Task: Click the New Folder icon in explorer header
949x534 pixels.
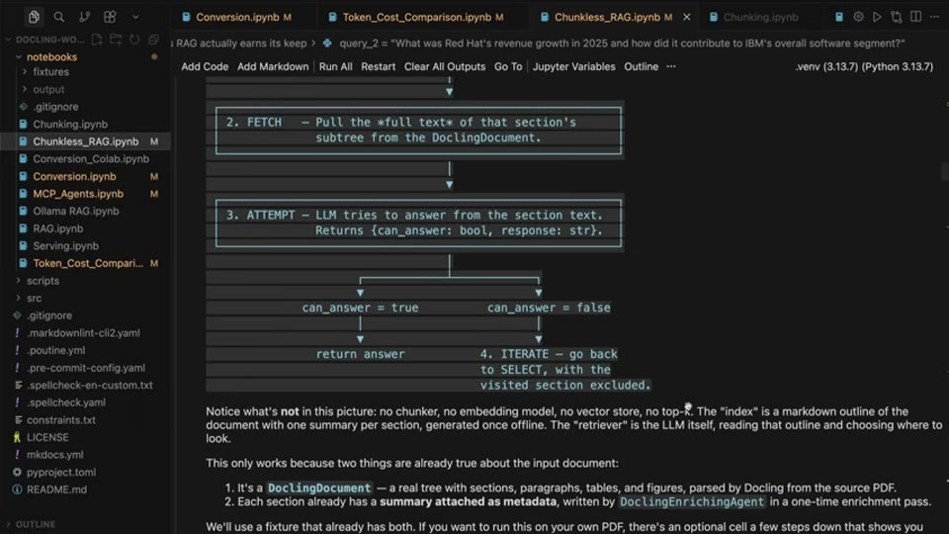Action: click(116, 40)
